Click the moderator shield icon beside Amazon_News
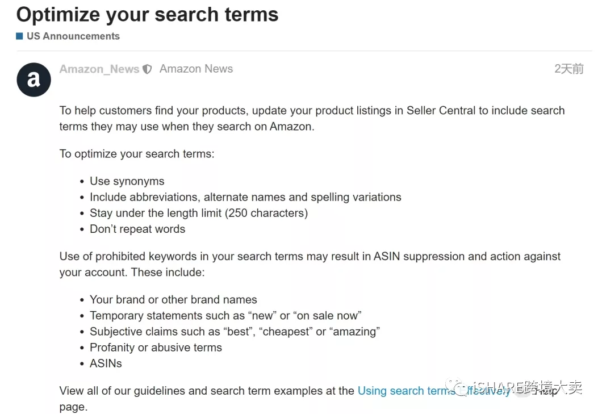 (148, 69)
